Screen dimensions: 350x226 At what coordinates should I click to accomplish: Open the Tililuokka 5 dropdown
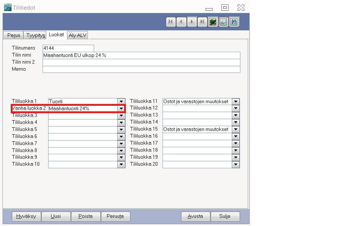[x=121, y=129]
